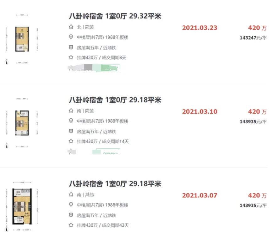Click the 2021.03.23 sale date
Image resolution: width=279 pixels, height=232 pixels.
(200, 28)
